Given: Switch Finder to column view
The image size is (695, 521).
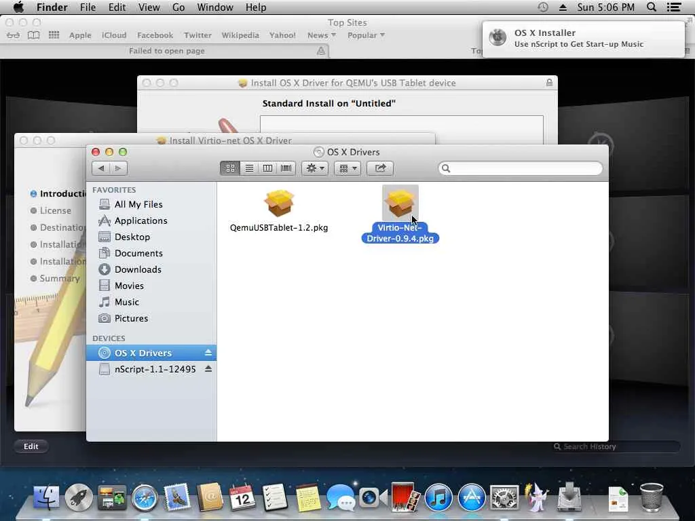Looking at the screenshot, I should [x=267, y=168].
